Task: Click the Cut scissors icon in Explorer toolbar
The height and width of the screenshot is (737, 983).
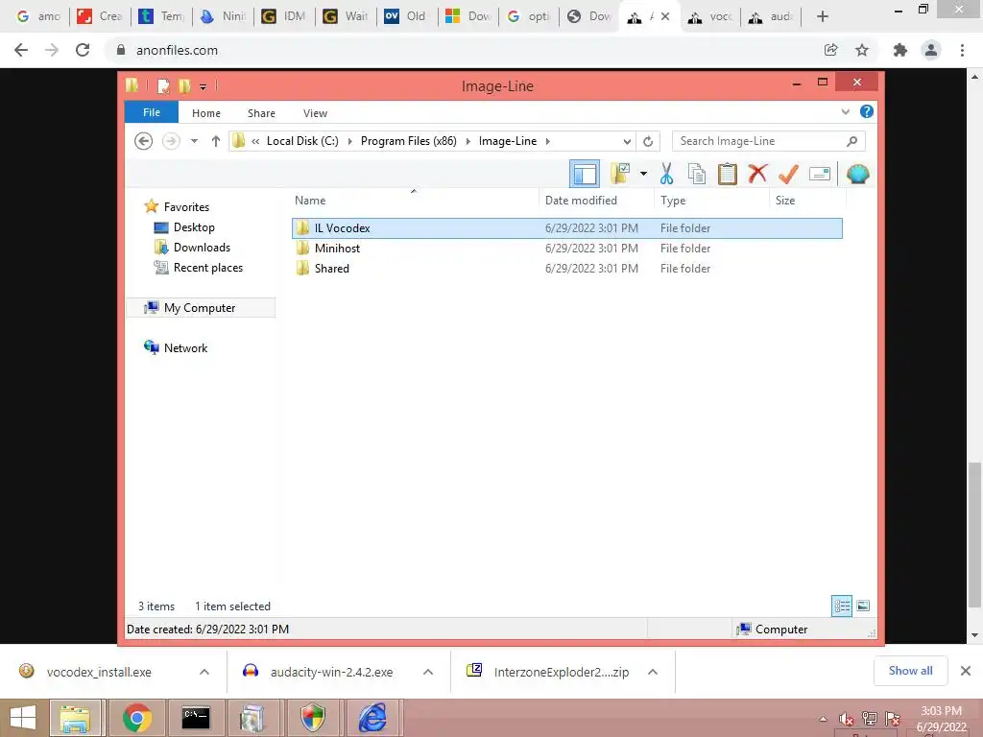Action: click(666, 174)
